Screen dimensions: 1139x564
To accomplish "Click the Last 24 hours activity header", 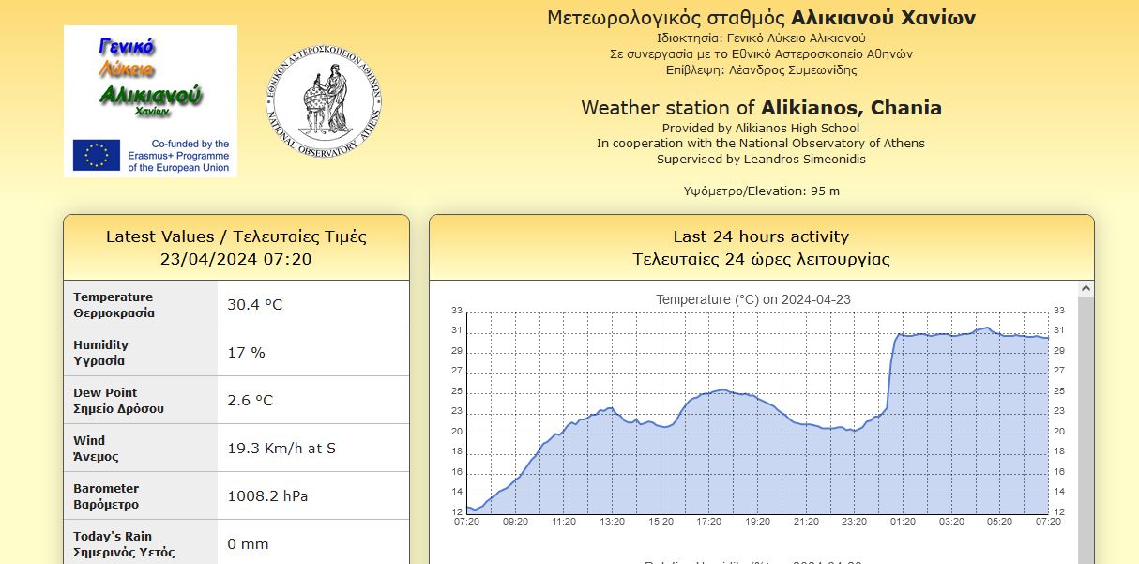I will point(761,248).
